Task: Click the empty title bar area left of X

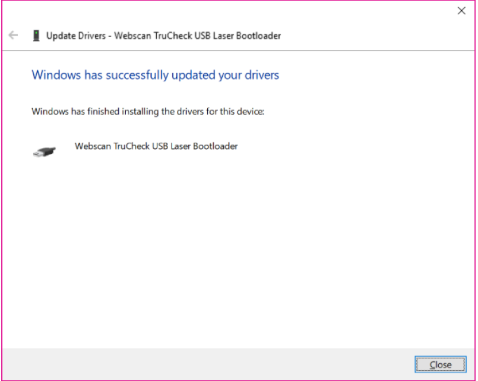Action: point(238,11)
